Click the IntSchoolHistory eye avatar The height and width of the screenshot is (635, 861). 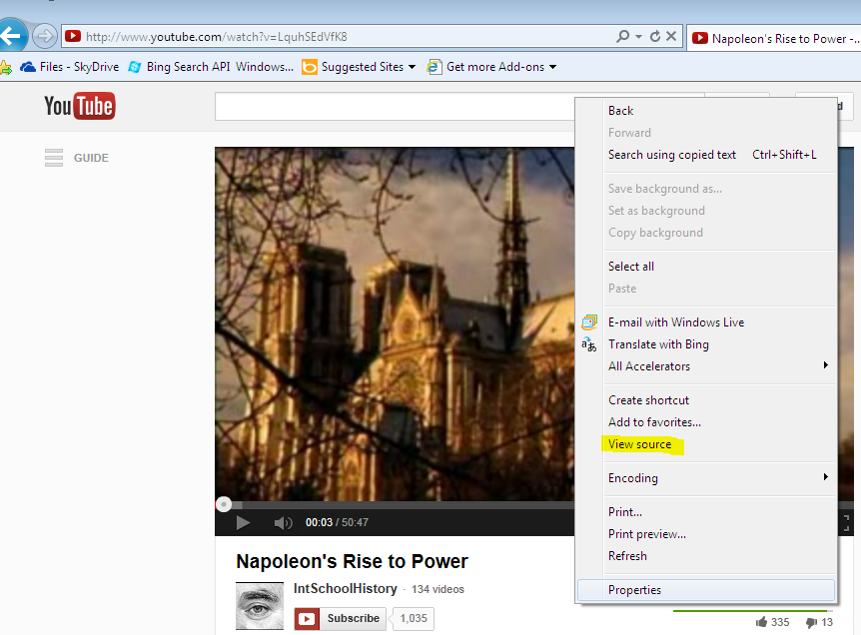260,606
